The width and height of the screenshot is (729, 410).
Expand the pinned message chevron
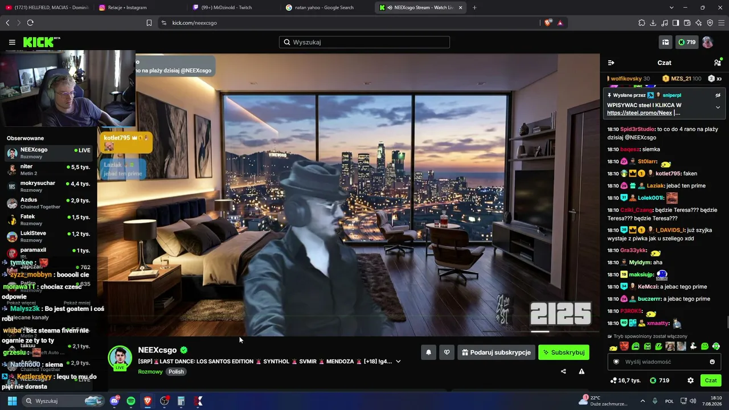click(718, 108)
